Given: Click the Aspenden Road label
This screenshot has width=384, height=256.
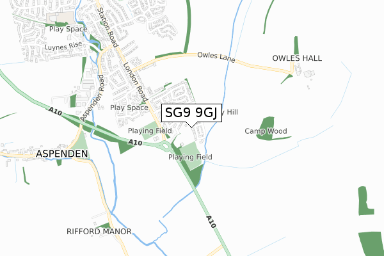Looking at the screenshot, I should [93, 98].
